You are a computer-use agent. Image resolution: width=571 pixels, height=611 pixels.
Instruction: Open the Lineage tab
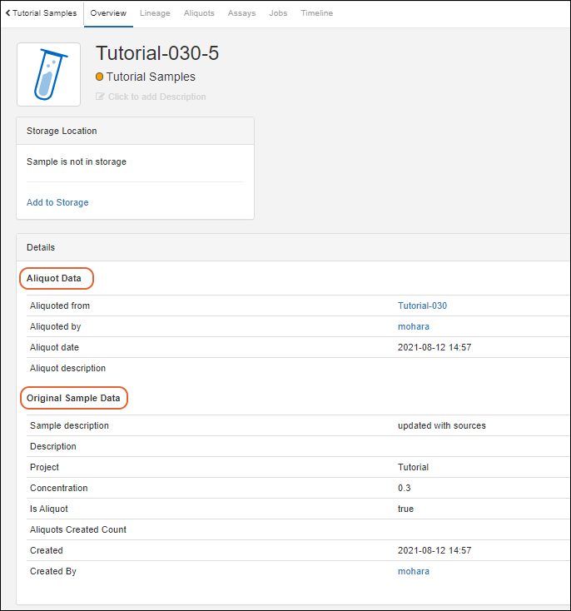coord(155,13)
